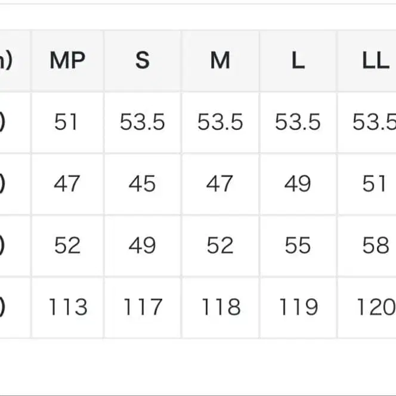Select the L size column header
The image size is (396, 396).
[x=298, y=61]
